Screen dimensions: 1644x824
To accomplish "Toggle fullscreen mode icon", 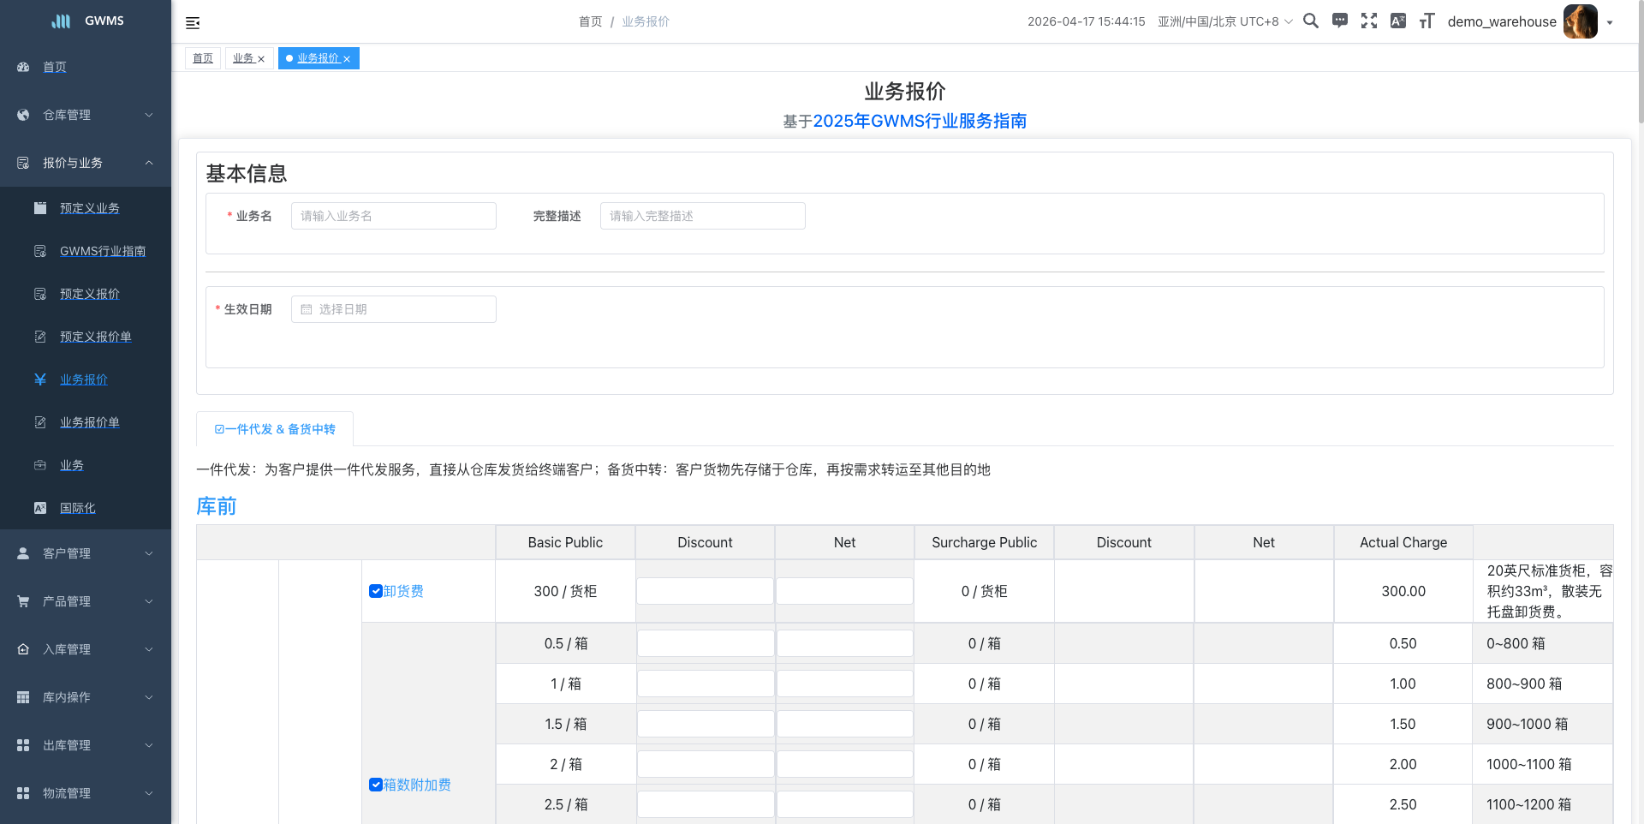I will (1369, 21).
